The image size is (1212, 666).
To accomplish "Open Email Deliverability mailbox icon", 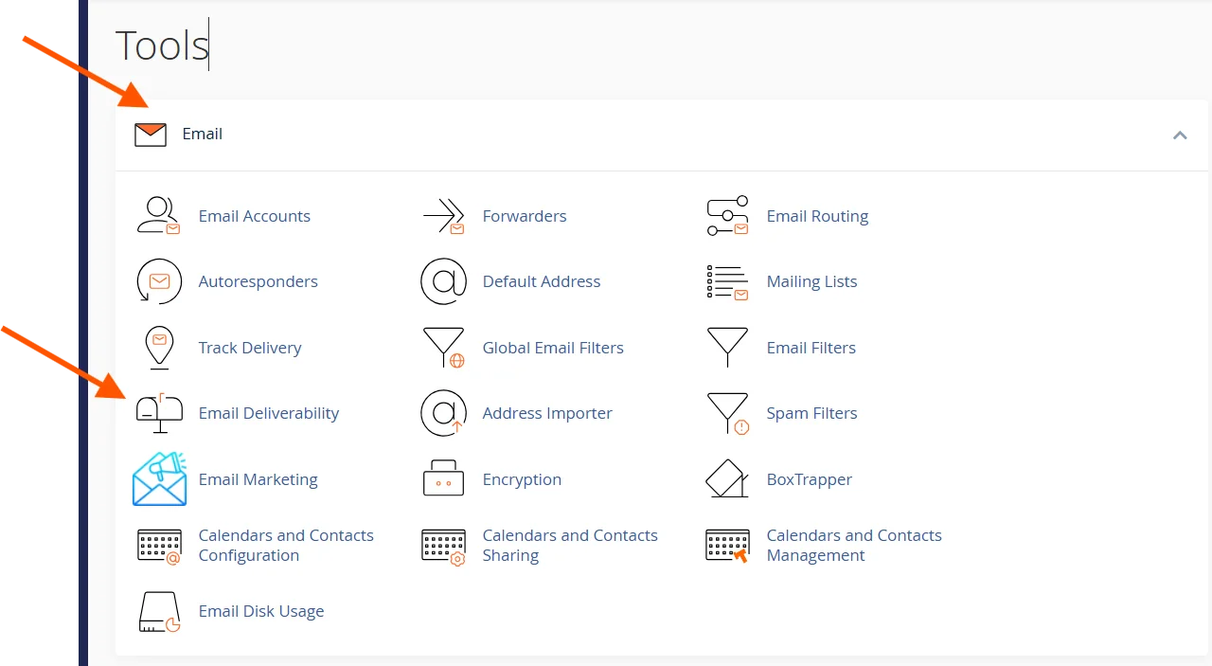I will pyautogui.click(x=159, y=413).
